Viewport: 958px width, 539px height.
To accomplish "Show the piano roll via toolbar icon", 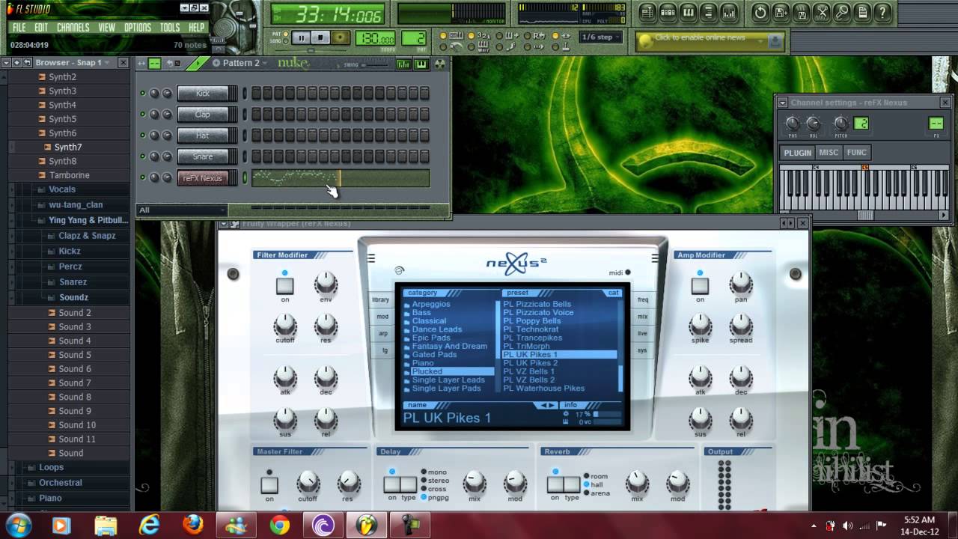I will [x=688, y=13].
